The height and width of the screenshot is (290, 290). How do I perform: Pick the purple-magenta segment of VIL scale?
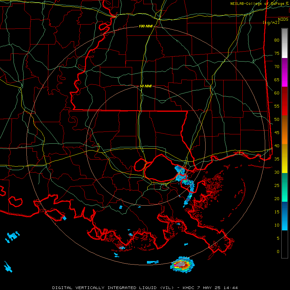click(285, 72)
